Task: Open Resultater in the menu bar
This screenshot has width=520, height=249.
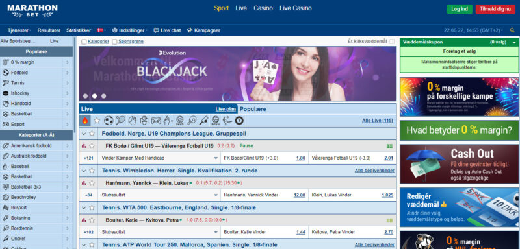Action: point(49,30)
